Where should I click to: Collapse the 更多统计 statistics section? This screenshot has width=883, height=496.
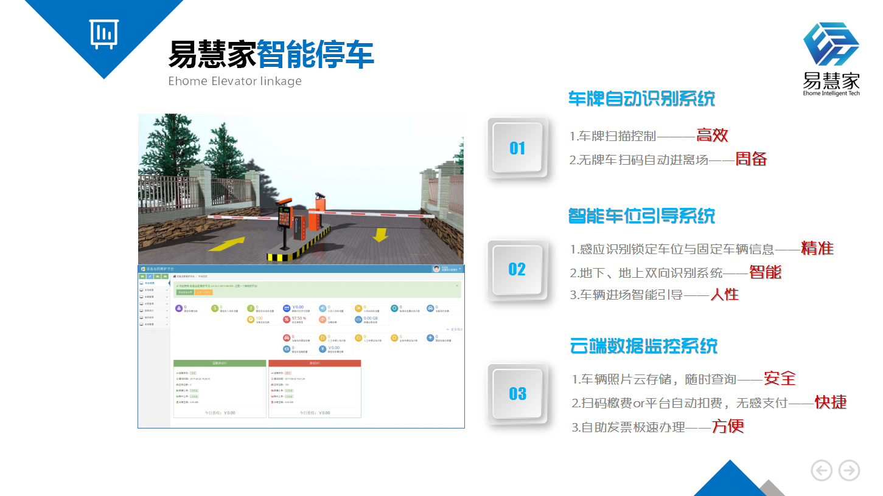tap(456, 329)
